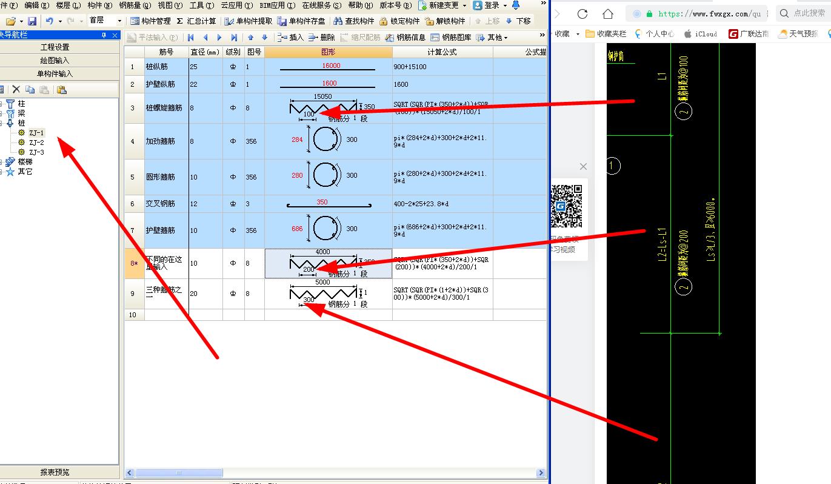Open the 帮助 menu
Viewport: 831px width, 484px height.
[x=361, y=5]
